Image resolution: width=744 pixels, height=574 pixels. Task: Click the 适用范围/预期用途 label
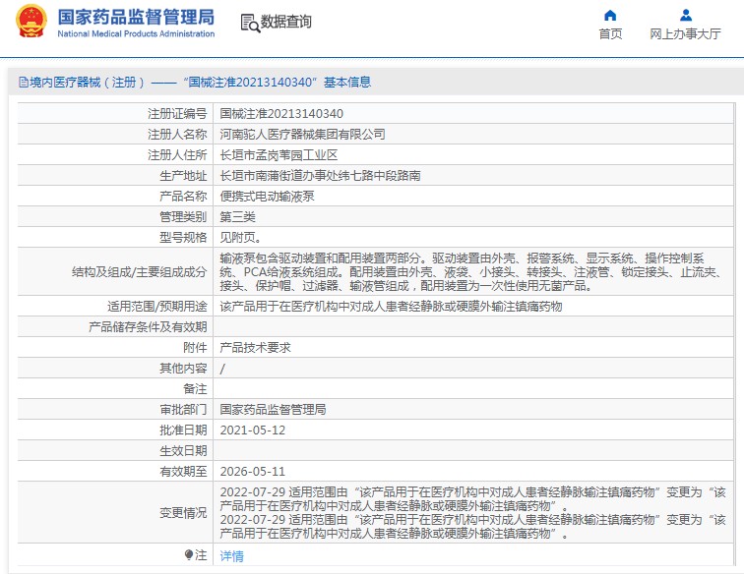(157, 307)
